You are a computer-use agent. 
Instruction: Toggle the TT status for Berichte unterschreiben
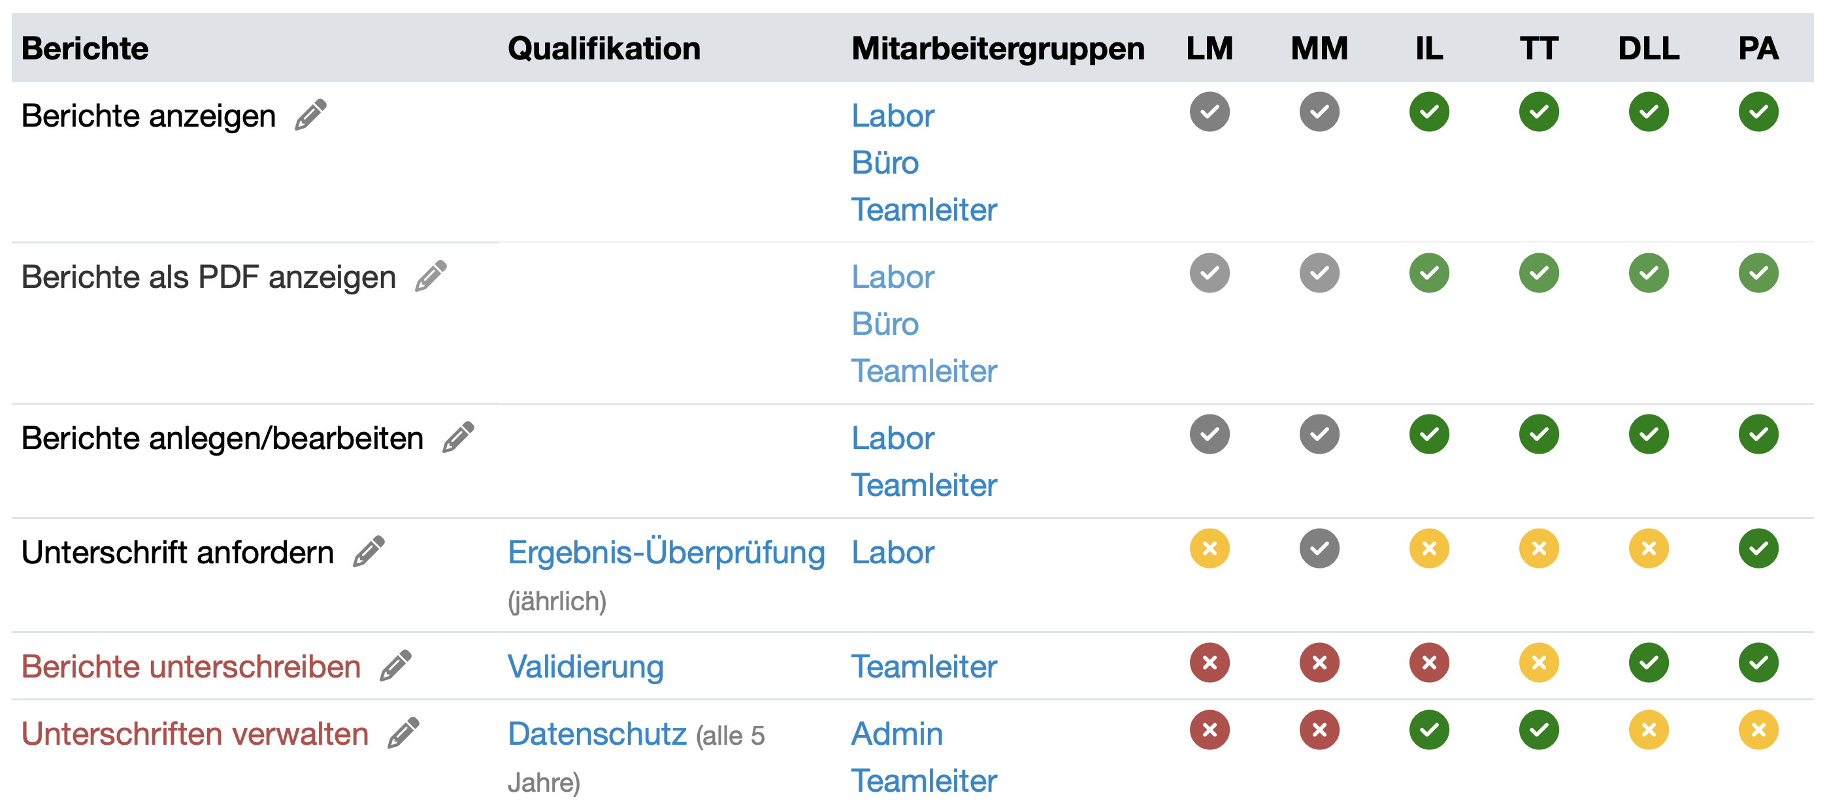[x=1538, y=663]
